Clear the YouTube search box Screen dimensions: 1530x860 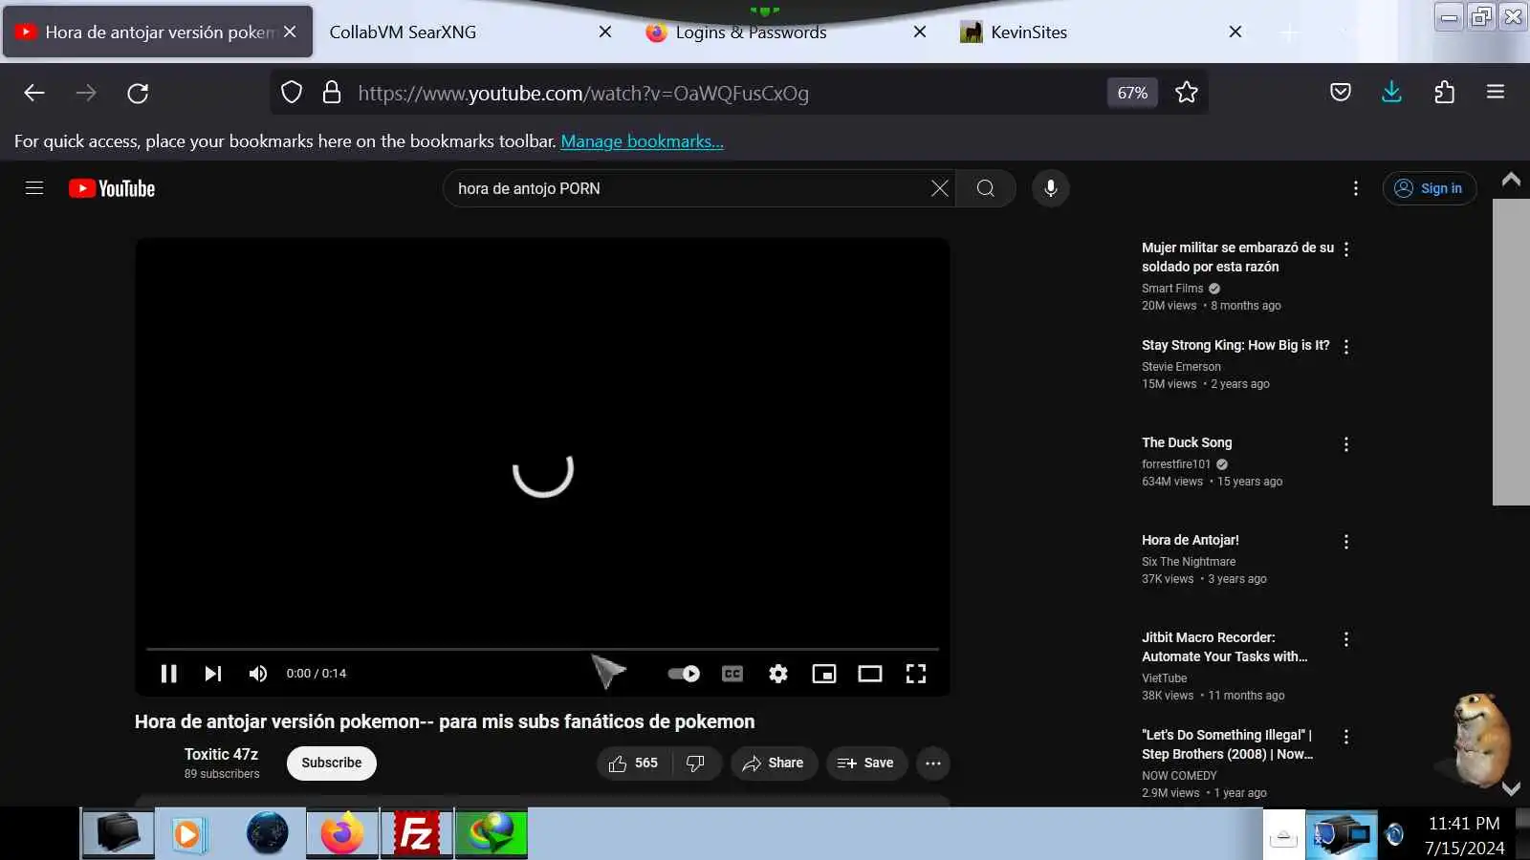pyautogui.click(x=940, y=188)
